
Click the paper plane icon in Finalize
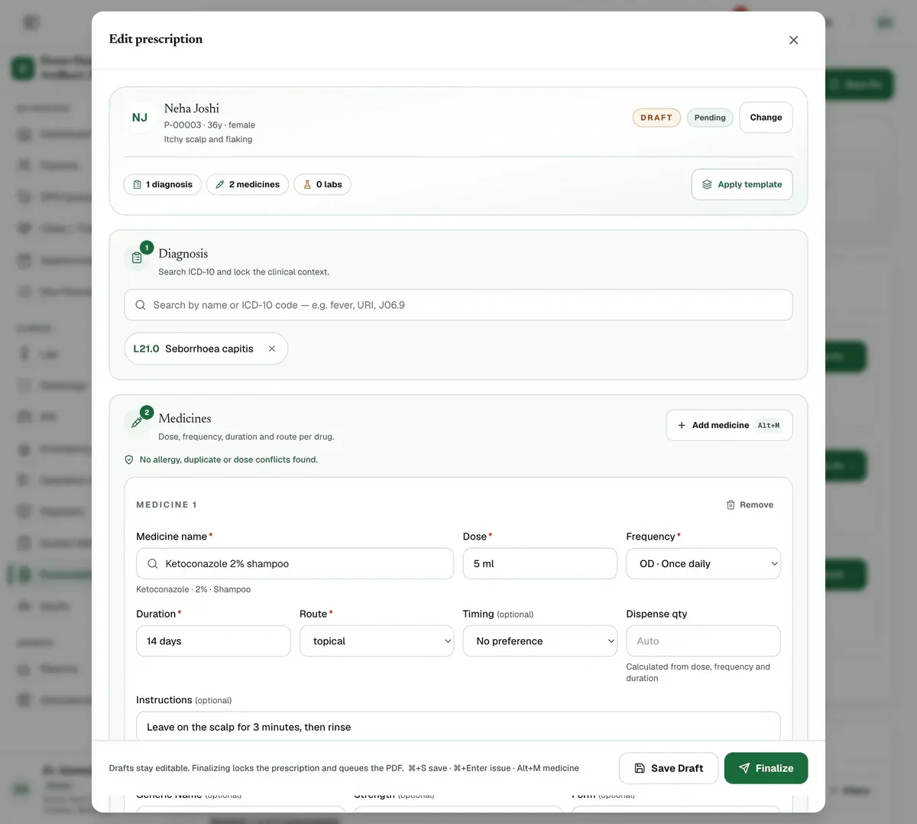744,768
